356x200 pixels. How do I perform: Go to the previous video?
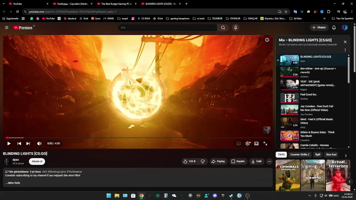click(x=19, y=143)
